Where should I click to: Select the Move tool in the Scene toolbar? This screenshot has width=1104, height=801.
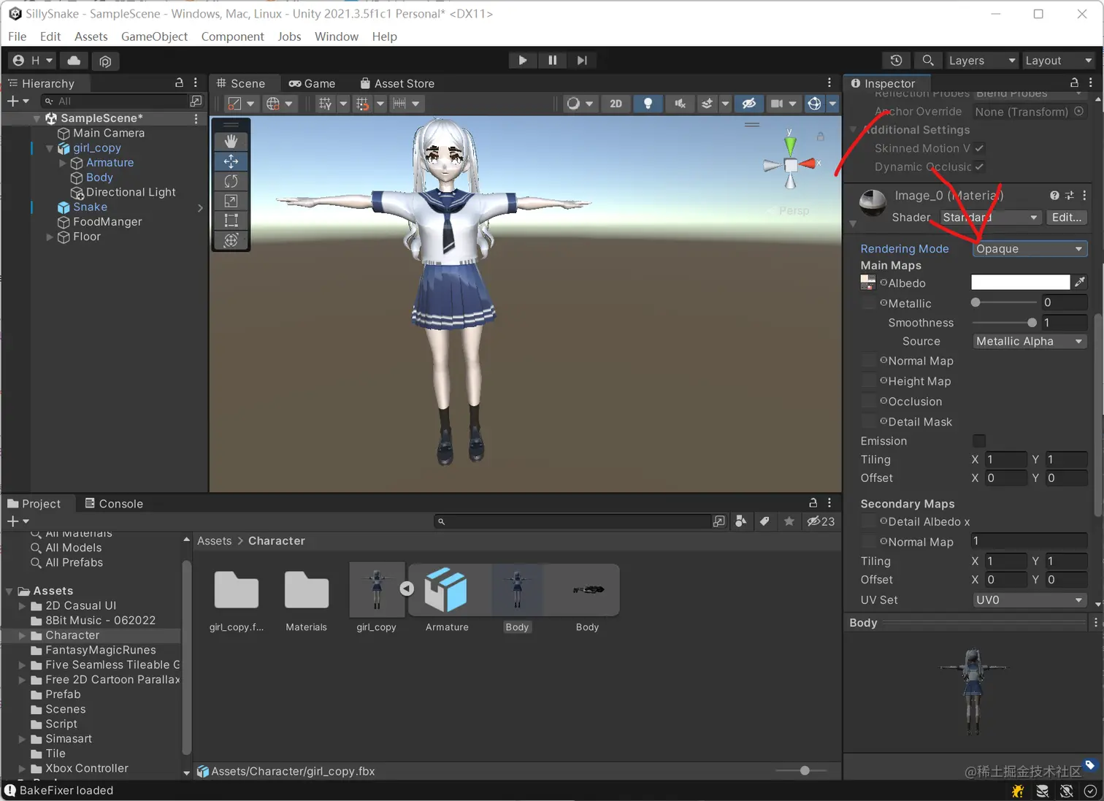pos(231,161)
